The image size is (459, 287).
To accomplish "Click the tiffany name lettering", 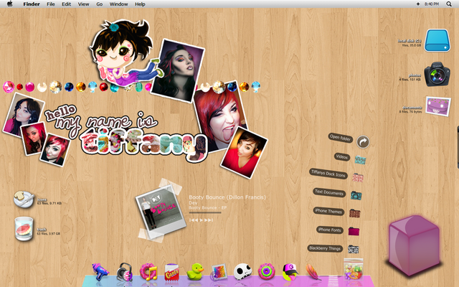I will (x=143, y=146).
